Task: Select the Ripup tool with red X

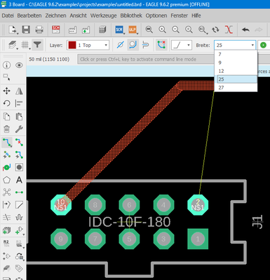Action: coord(19,142)
